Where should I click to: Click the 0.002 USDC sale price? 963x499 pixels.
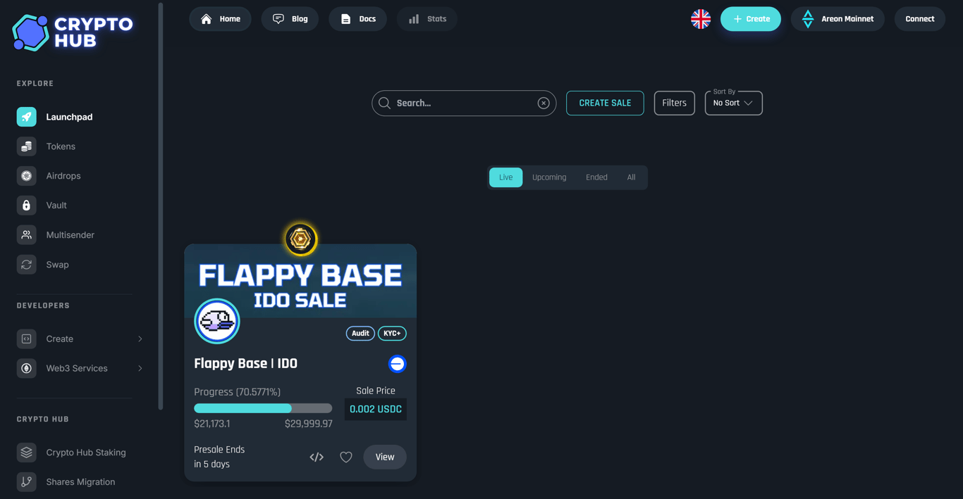pyautogui.click(x=376, y=409)
